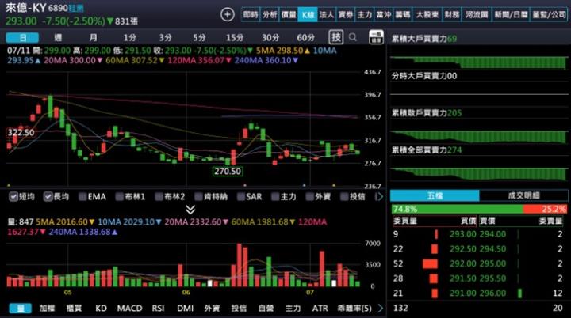Open the 成交明細 trade details tab
The width and height of the screenshot is (571, 318).
(523, 195)
